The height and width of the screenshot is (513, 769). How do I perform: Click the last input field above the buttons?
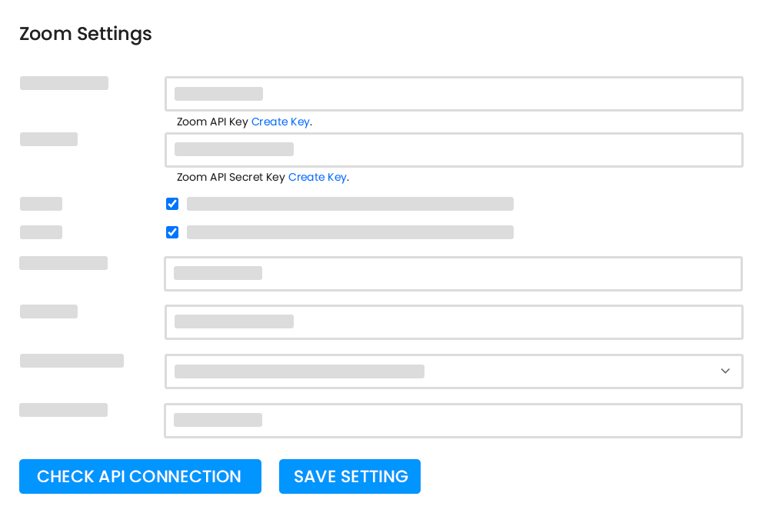(x=453, y=420)
